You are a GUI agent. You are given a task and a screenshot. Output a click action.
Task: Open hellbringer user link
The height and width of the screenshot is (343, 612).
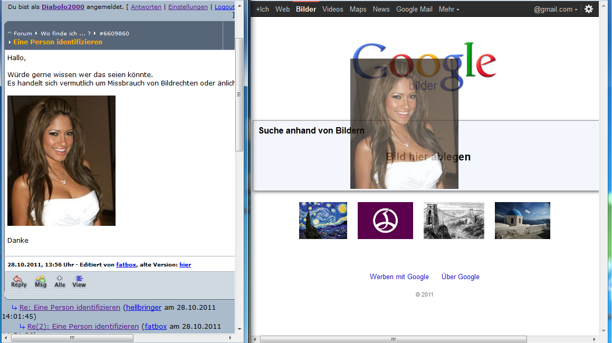[x=144, y=308]
